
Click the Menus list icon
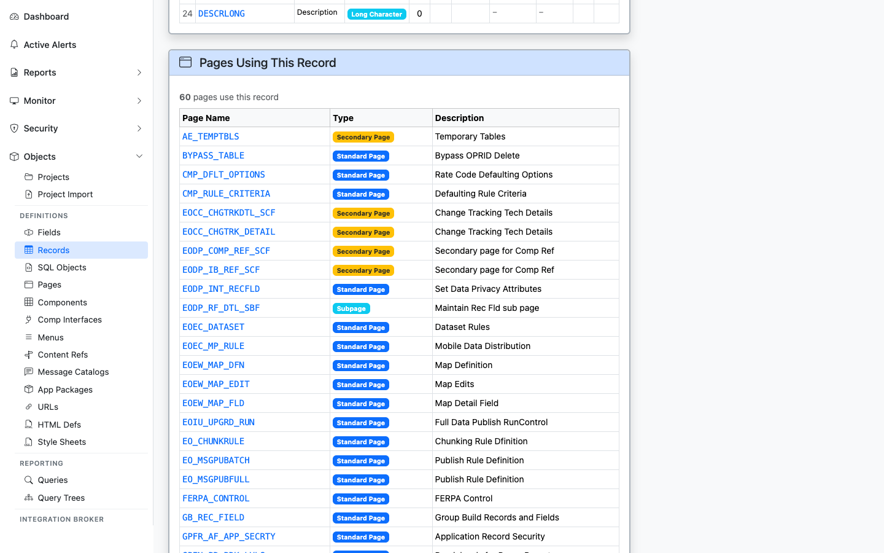[x=29, y=337]
